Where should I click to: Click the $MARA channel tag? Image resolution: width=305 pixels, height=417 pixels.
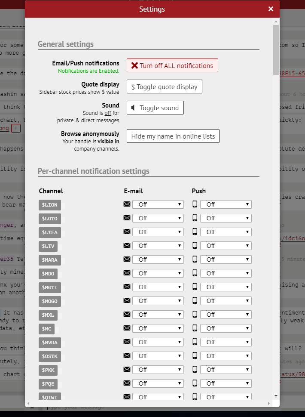click(50, 260)
